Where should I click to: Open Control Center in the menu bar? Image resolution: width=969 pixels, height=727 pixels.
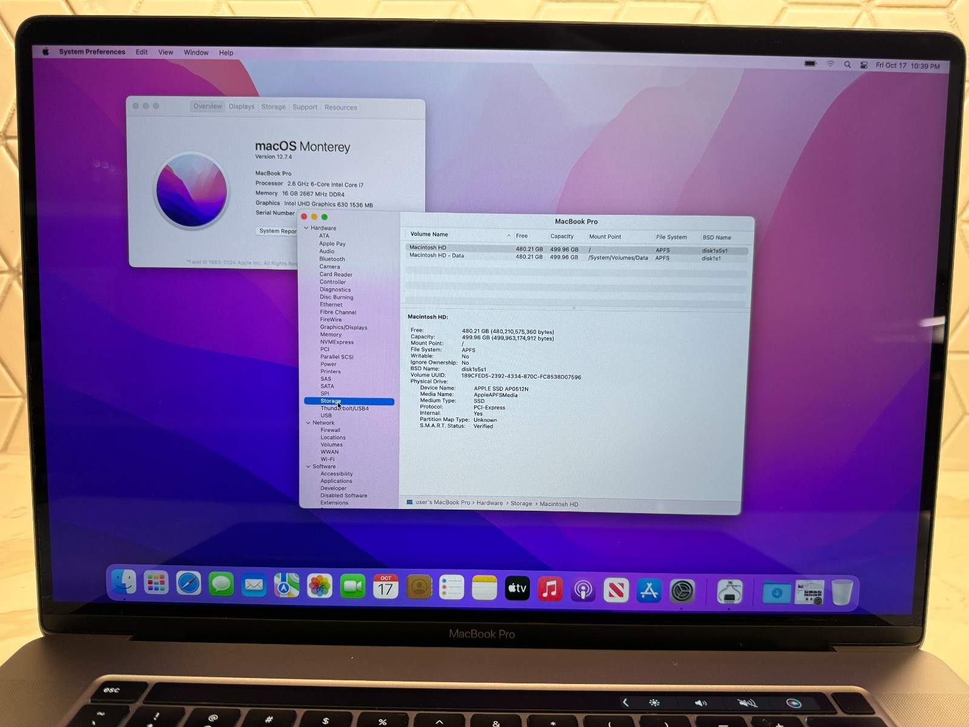[x=864, y=65]
